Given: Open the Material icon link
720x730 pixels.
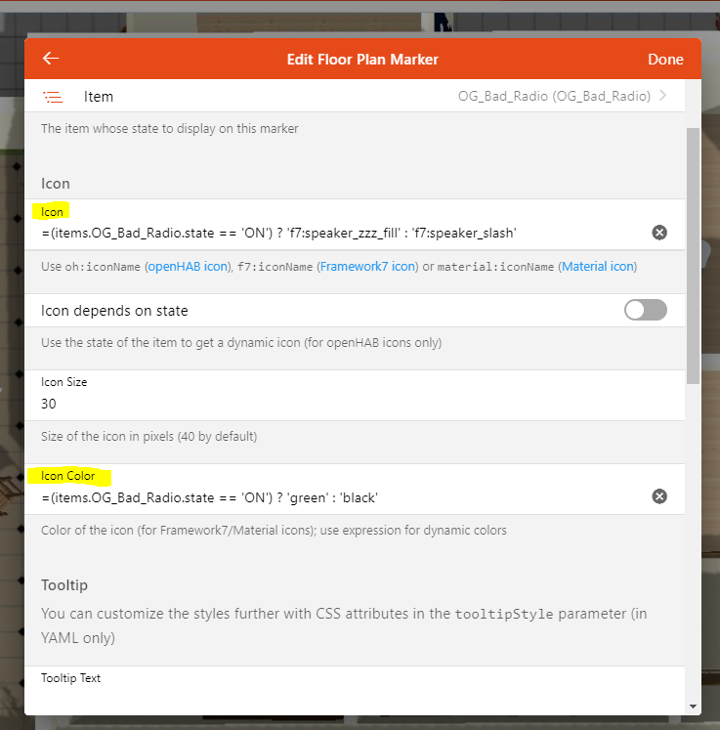Looking at the screenshot, I should click(x=598, y=267).
